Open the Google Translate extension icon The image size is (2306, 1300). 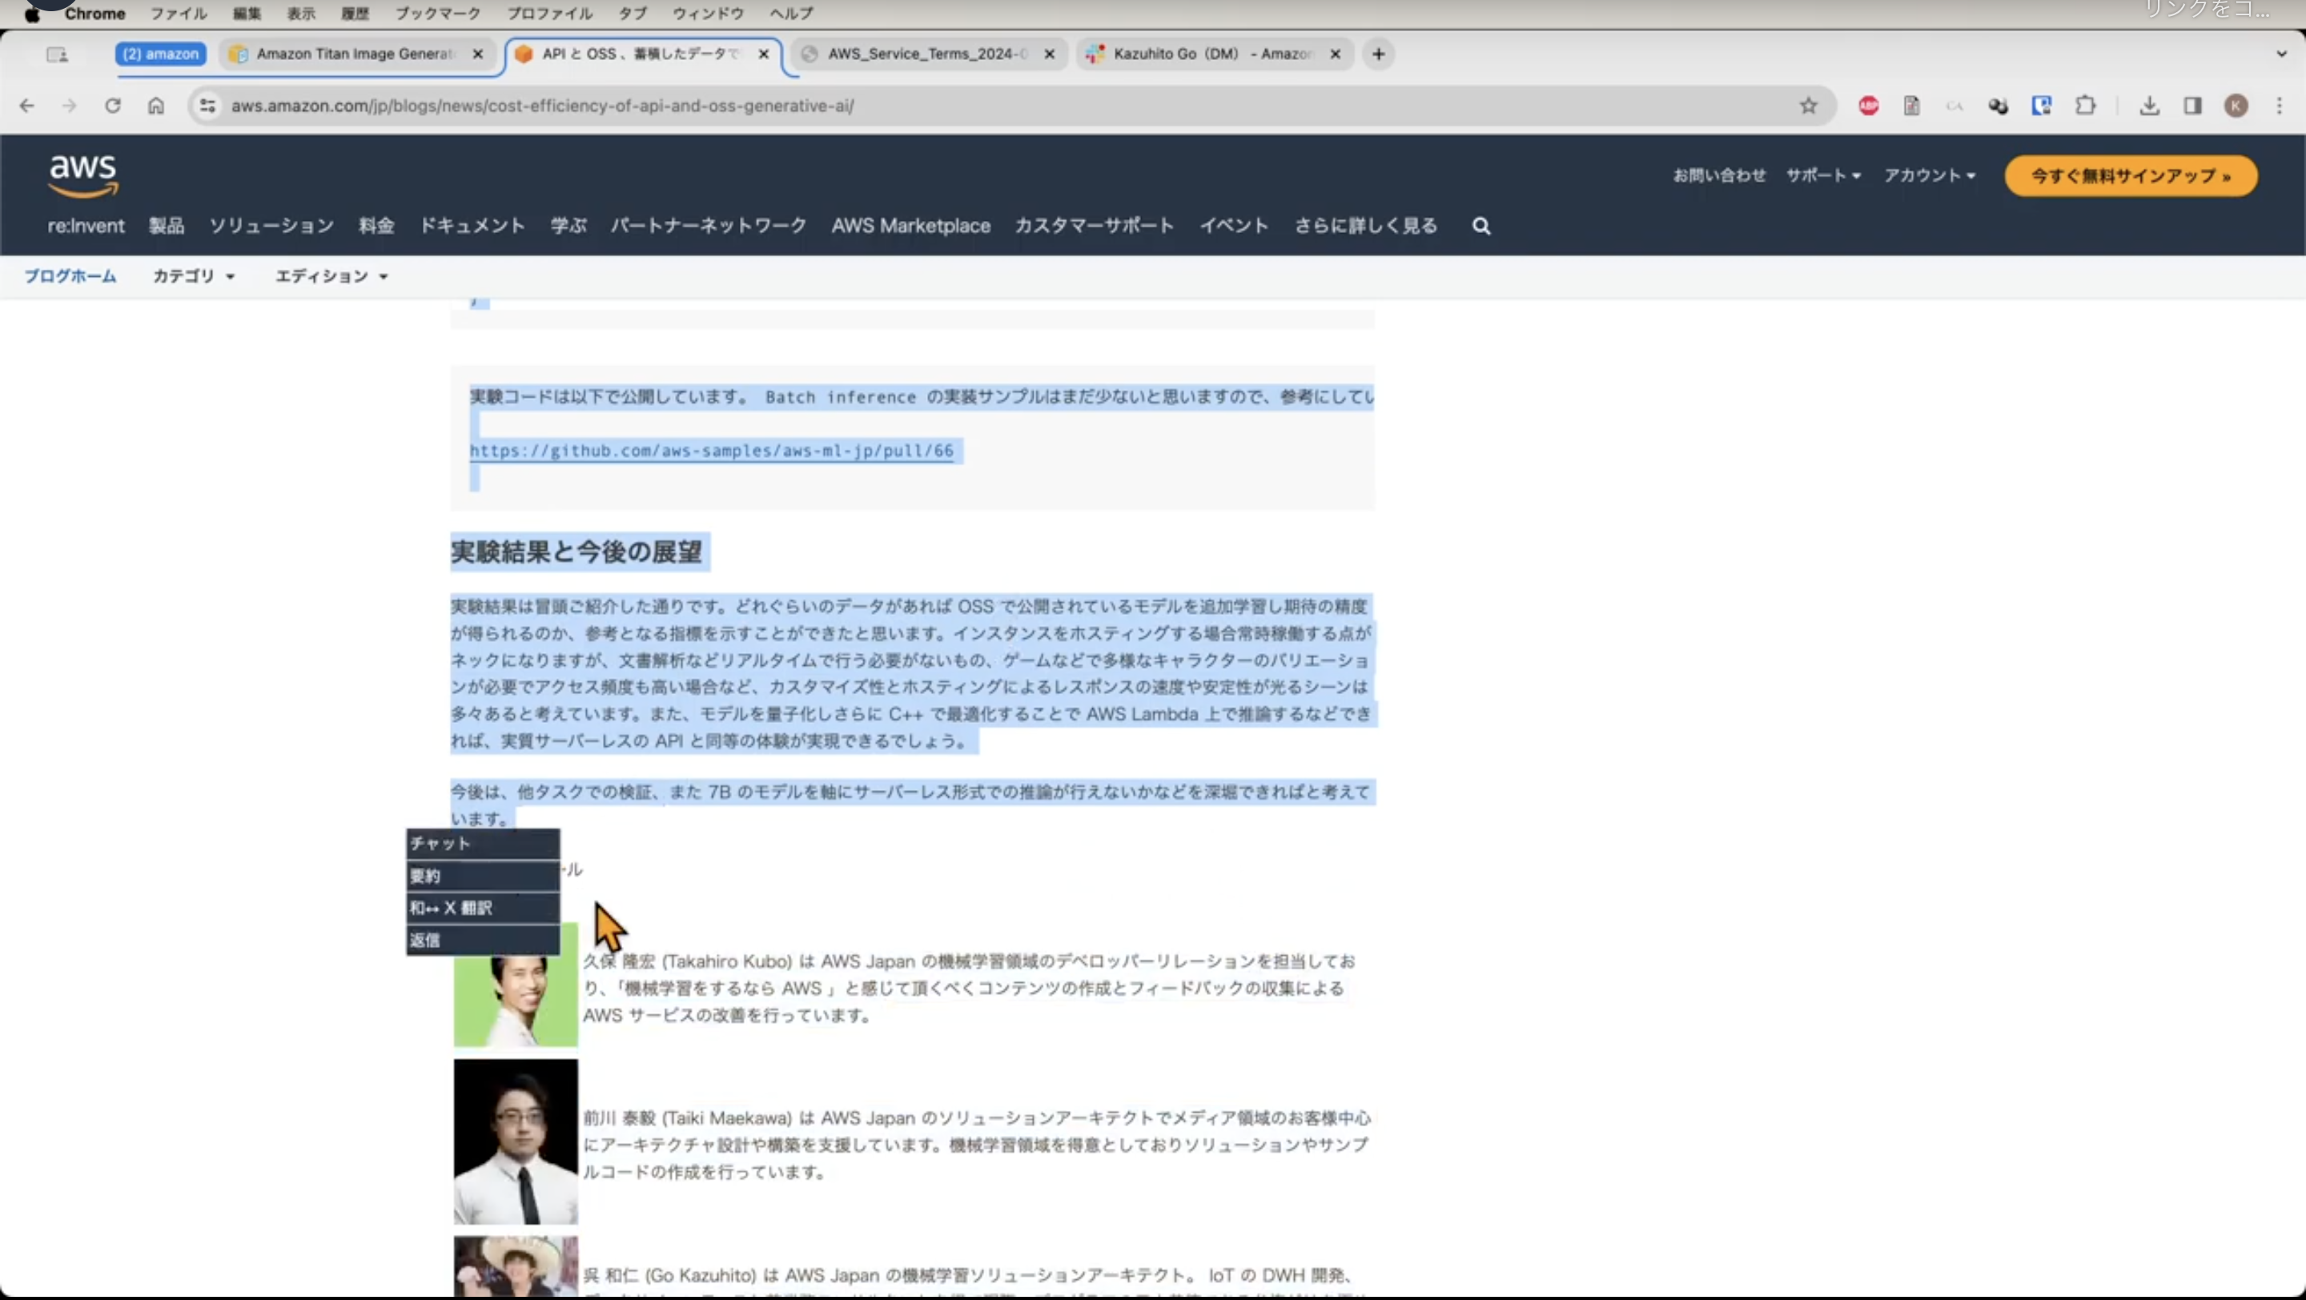[x=1997, y=106]
